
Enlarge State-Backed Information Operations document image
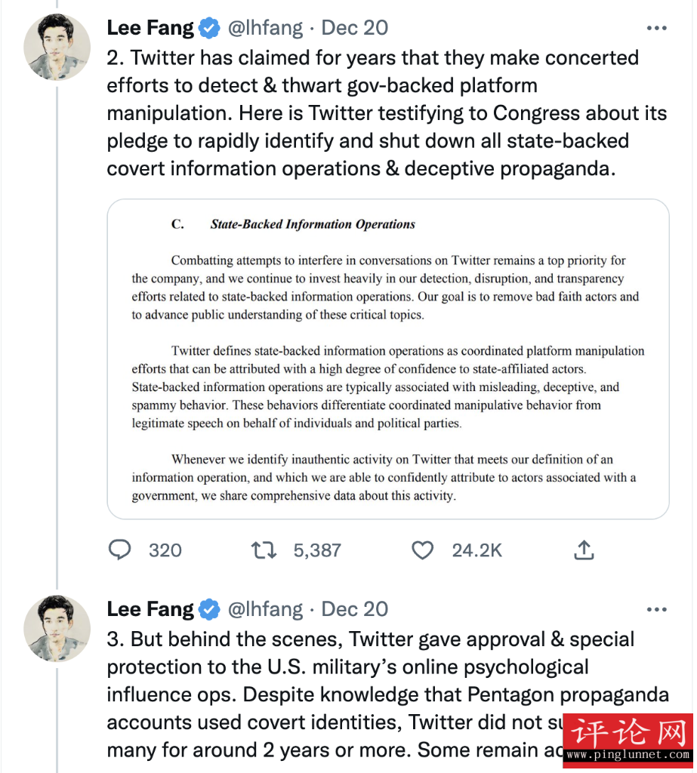388,359
